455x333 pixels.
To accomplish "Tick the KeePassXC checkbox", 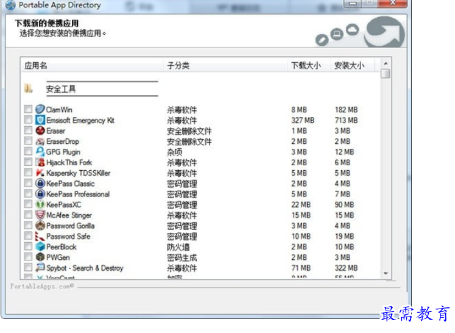I will 28,204.
